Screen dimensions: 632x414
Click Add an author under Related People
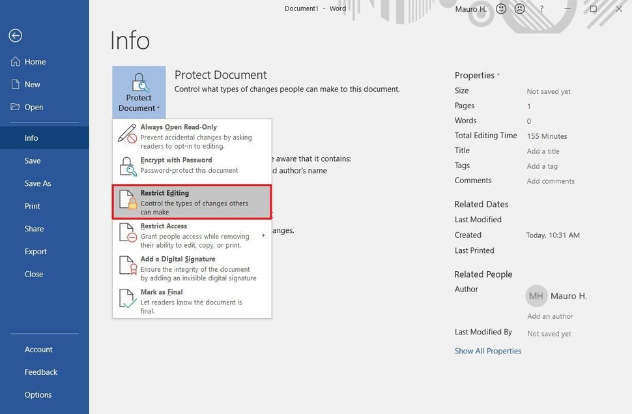click(x=550, y=316)
